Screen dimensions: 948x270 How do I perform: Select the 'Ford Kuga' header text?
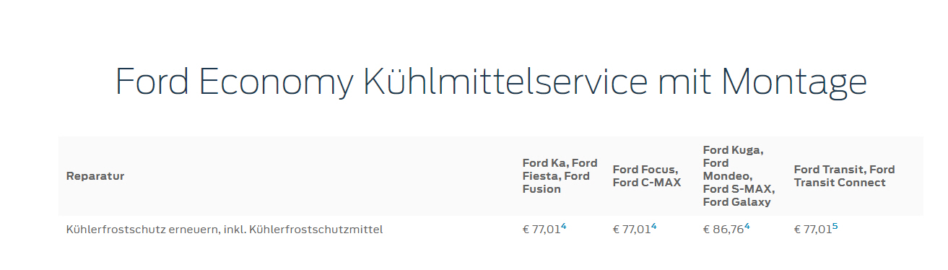pos(734,150)
